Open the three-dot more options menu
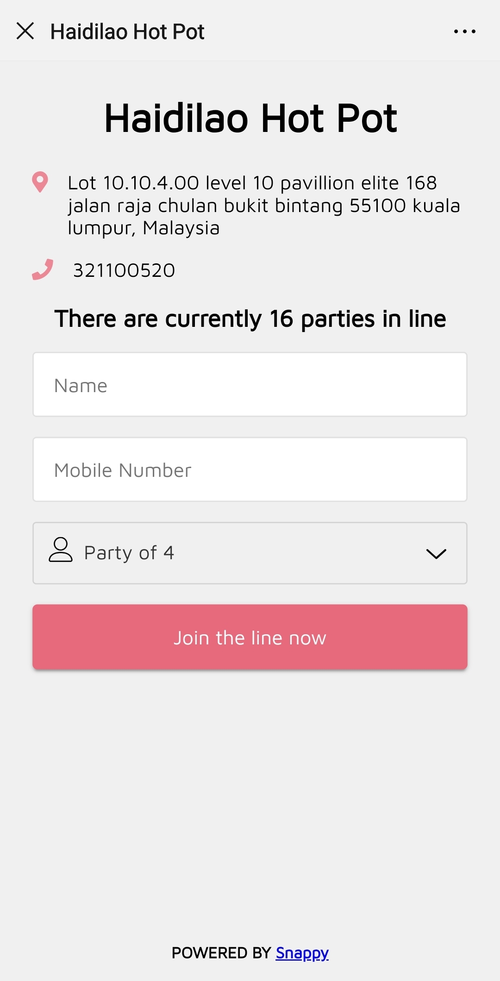The width and height of the screenshot is (500, 981). click(x=464, y=31)
